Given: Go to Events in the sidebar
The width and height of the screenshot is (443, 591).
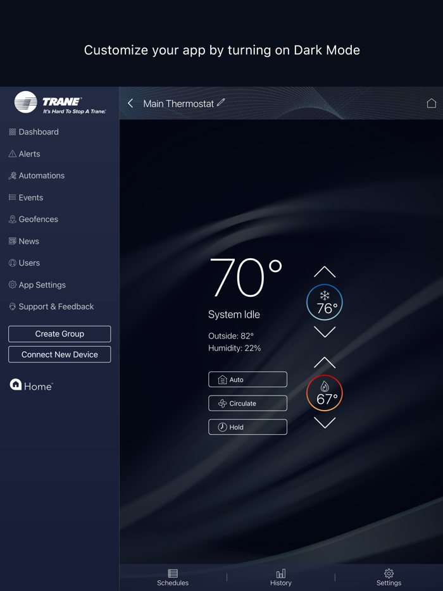Looking at the screenshot, I should click(x=26, y=197).
